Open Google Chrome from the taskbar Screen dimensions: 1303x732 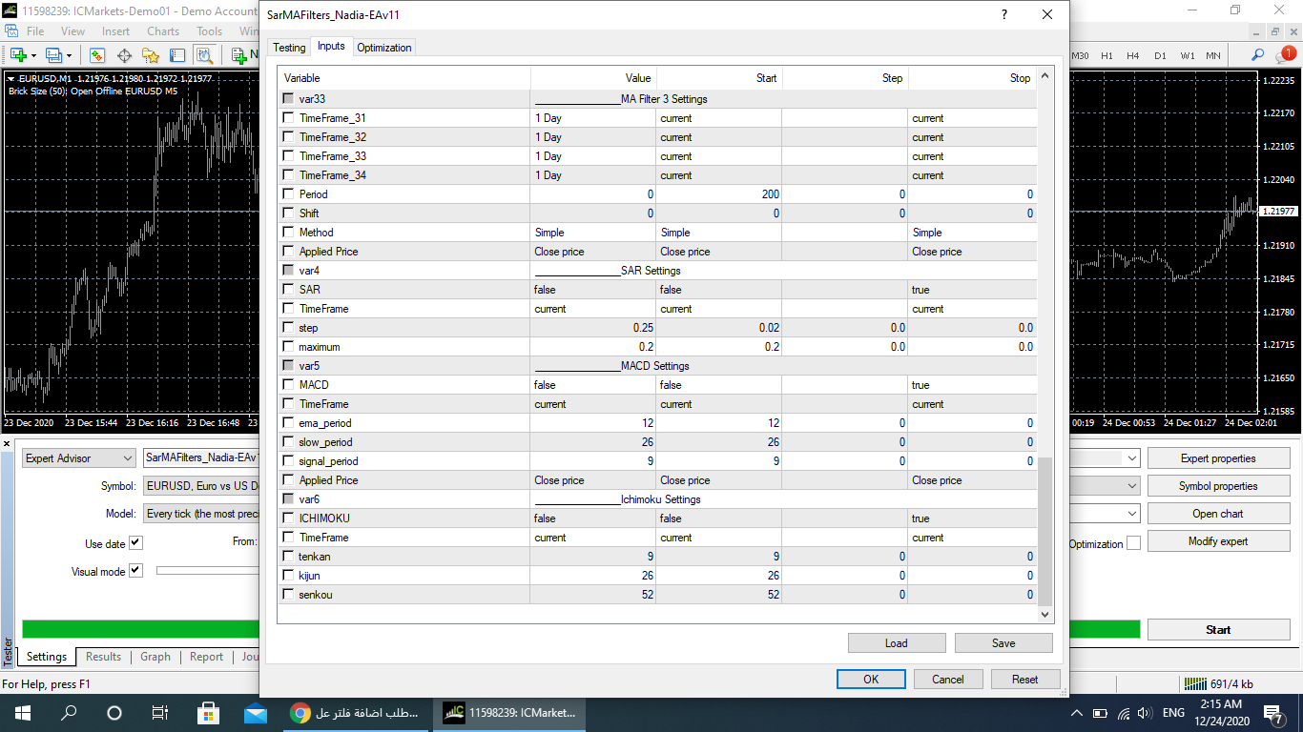point(300,713)
